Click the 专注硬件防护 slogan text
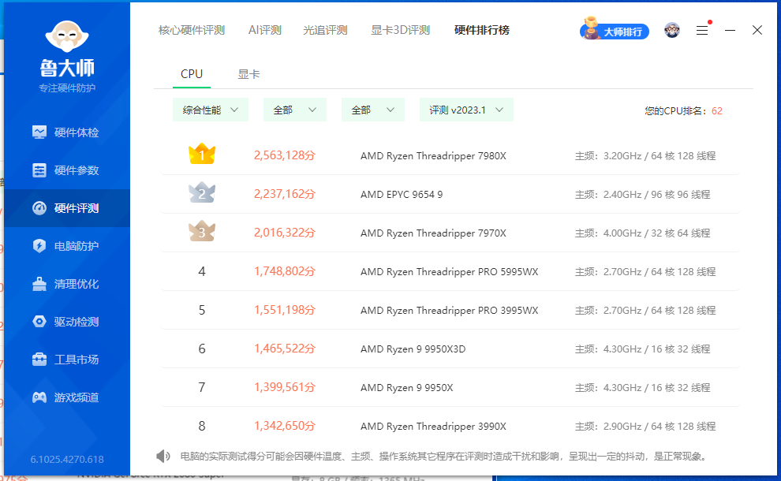 pyautogui.click(x=67, y=88)
